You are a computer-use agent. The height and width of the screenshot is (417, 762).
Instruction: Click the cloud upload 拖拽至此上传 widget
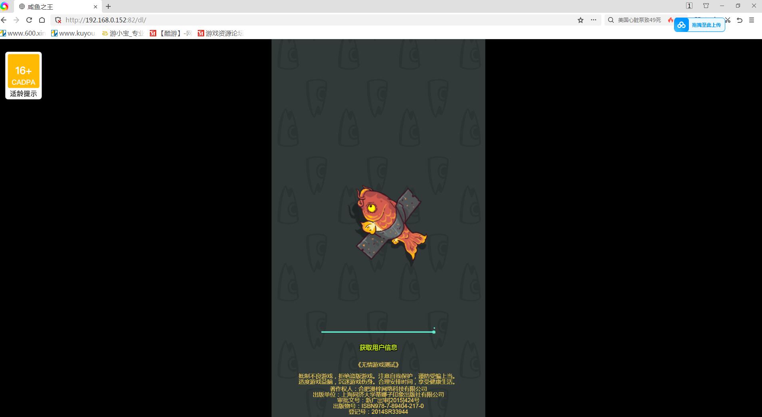pos(699,25)
